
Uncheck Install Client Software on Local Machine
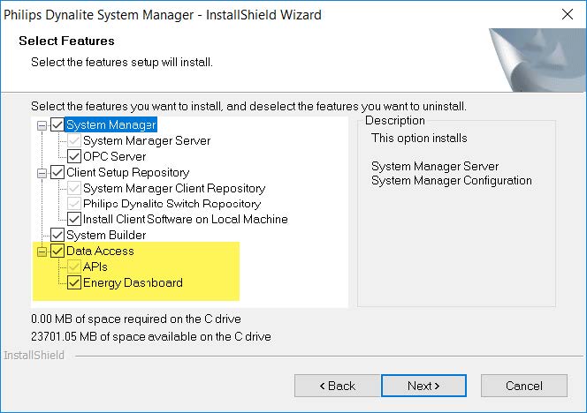pos(74,220)
